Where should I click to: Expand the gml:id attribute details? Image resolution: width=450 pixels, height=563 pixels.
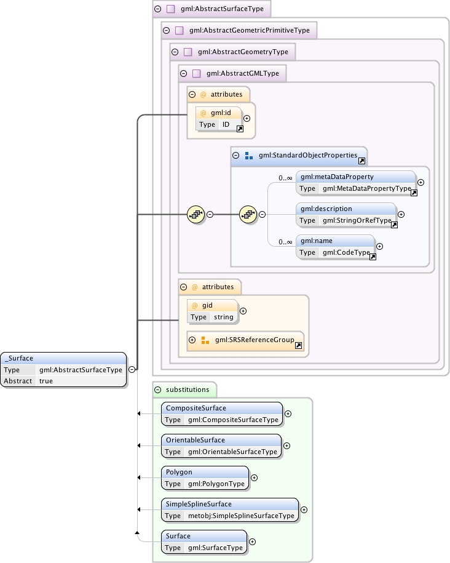(247, 119)
